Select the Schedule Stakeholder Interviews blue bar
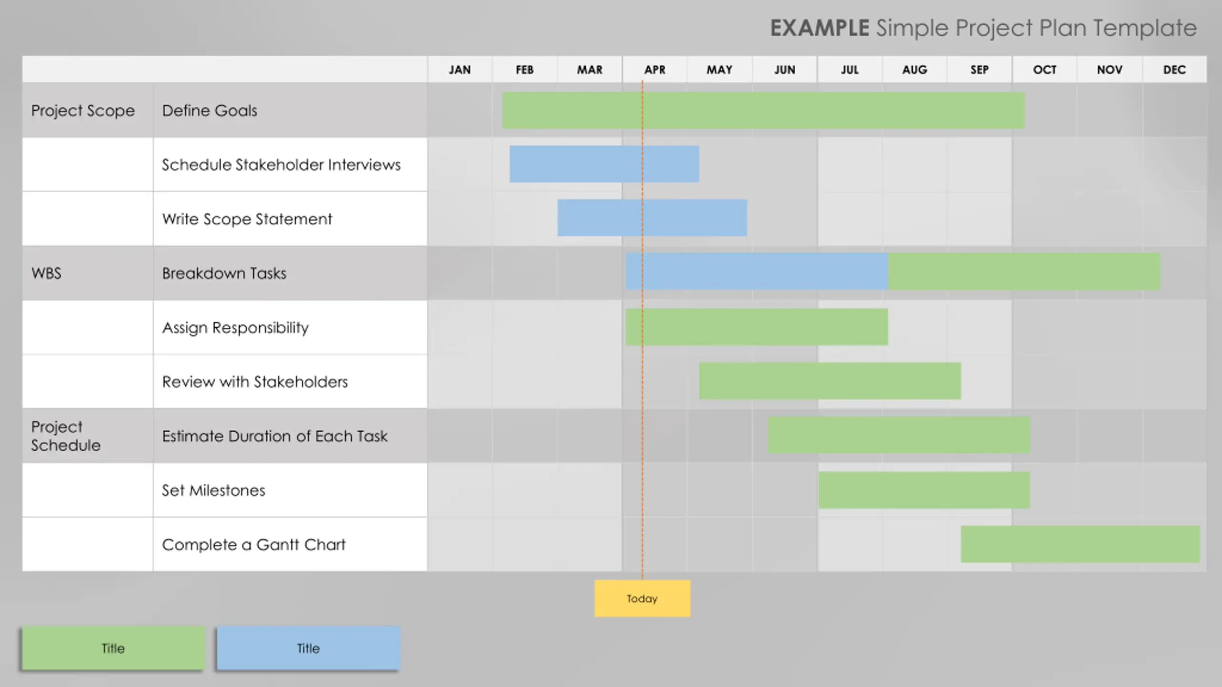This screenshot has width=1222, height=687. pyautogui.click(x=604, y=164)
